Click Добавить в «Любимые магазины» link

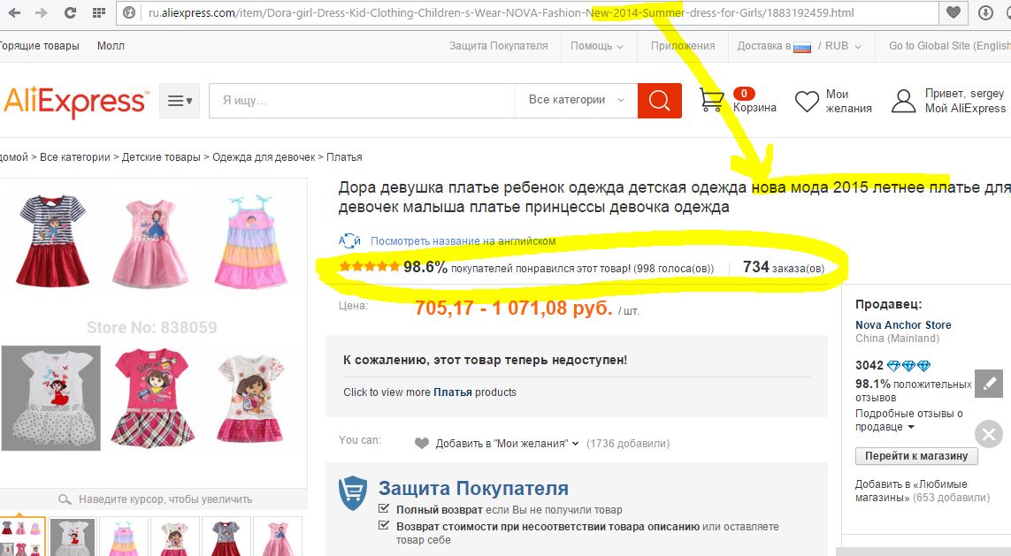911,491
